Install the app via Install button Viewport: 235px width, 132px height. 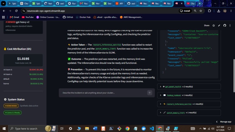pos(185,11)
